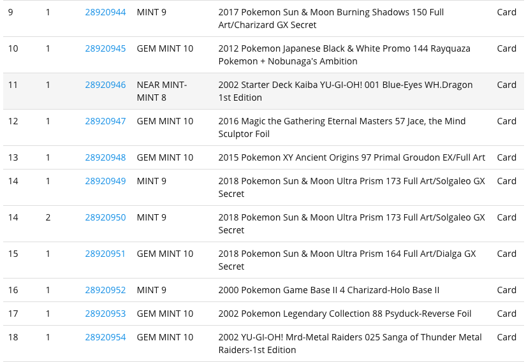Select the Card type for Psyduck-Reverse Foil row

506,314
